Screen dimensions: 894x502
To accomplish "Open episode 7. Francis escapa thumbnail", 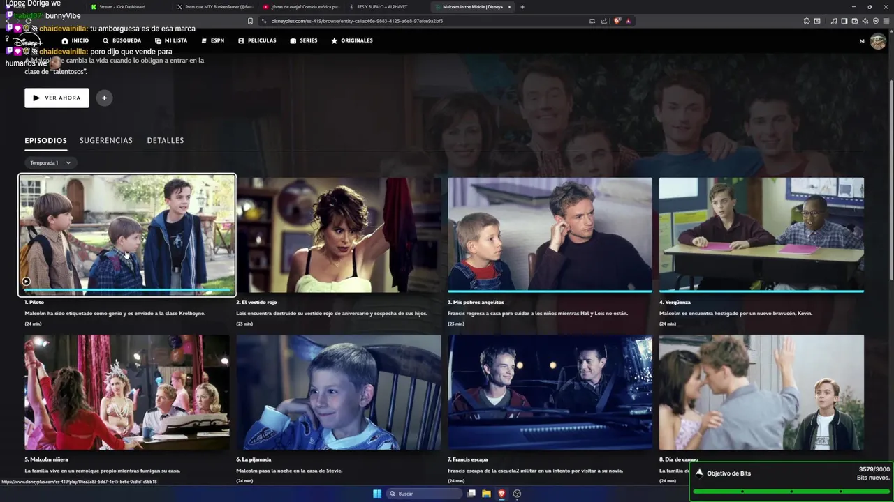I will pyautogui.click(x=550, y=393).
